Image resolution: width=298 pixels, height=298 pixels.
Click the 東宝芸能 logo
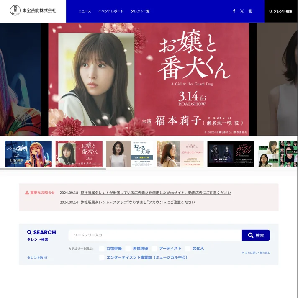click(x=33, y=10)
